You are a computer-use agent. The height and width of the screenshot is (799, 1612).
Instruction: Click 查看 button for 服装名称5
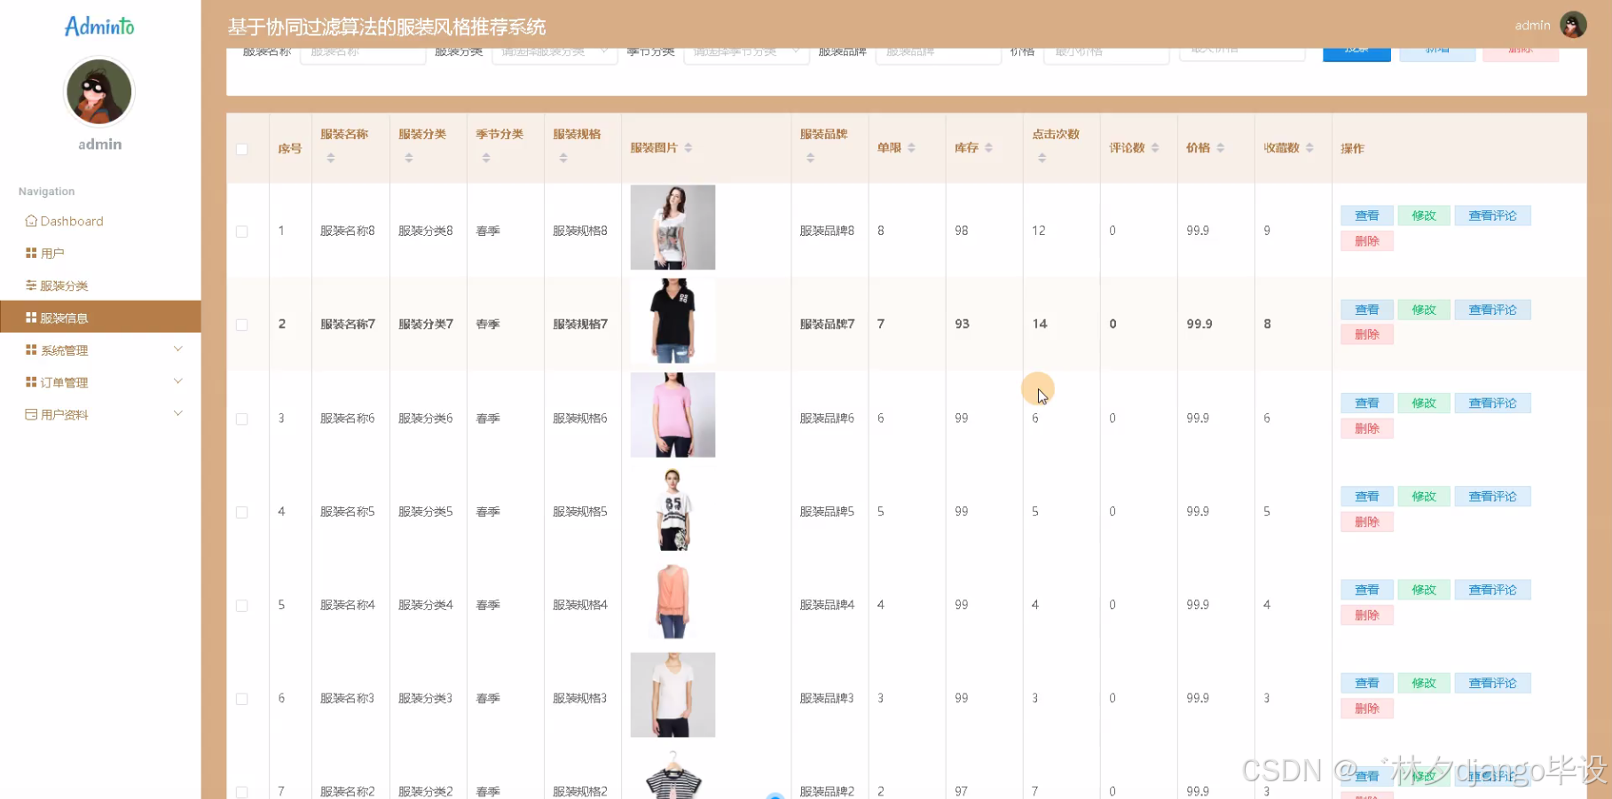coord(1366,497)
